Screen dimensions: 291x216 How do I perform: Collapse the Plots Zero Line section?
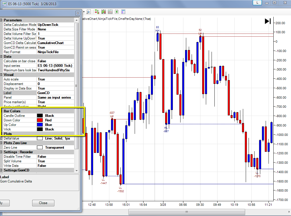(1, 143)
